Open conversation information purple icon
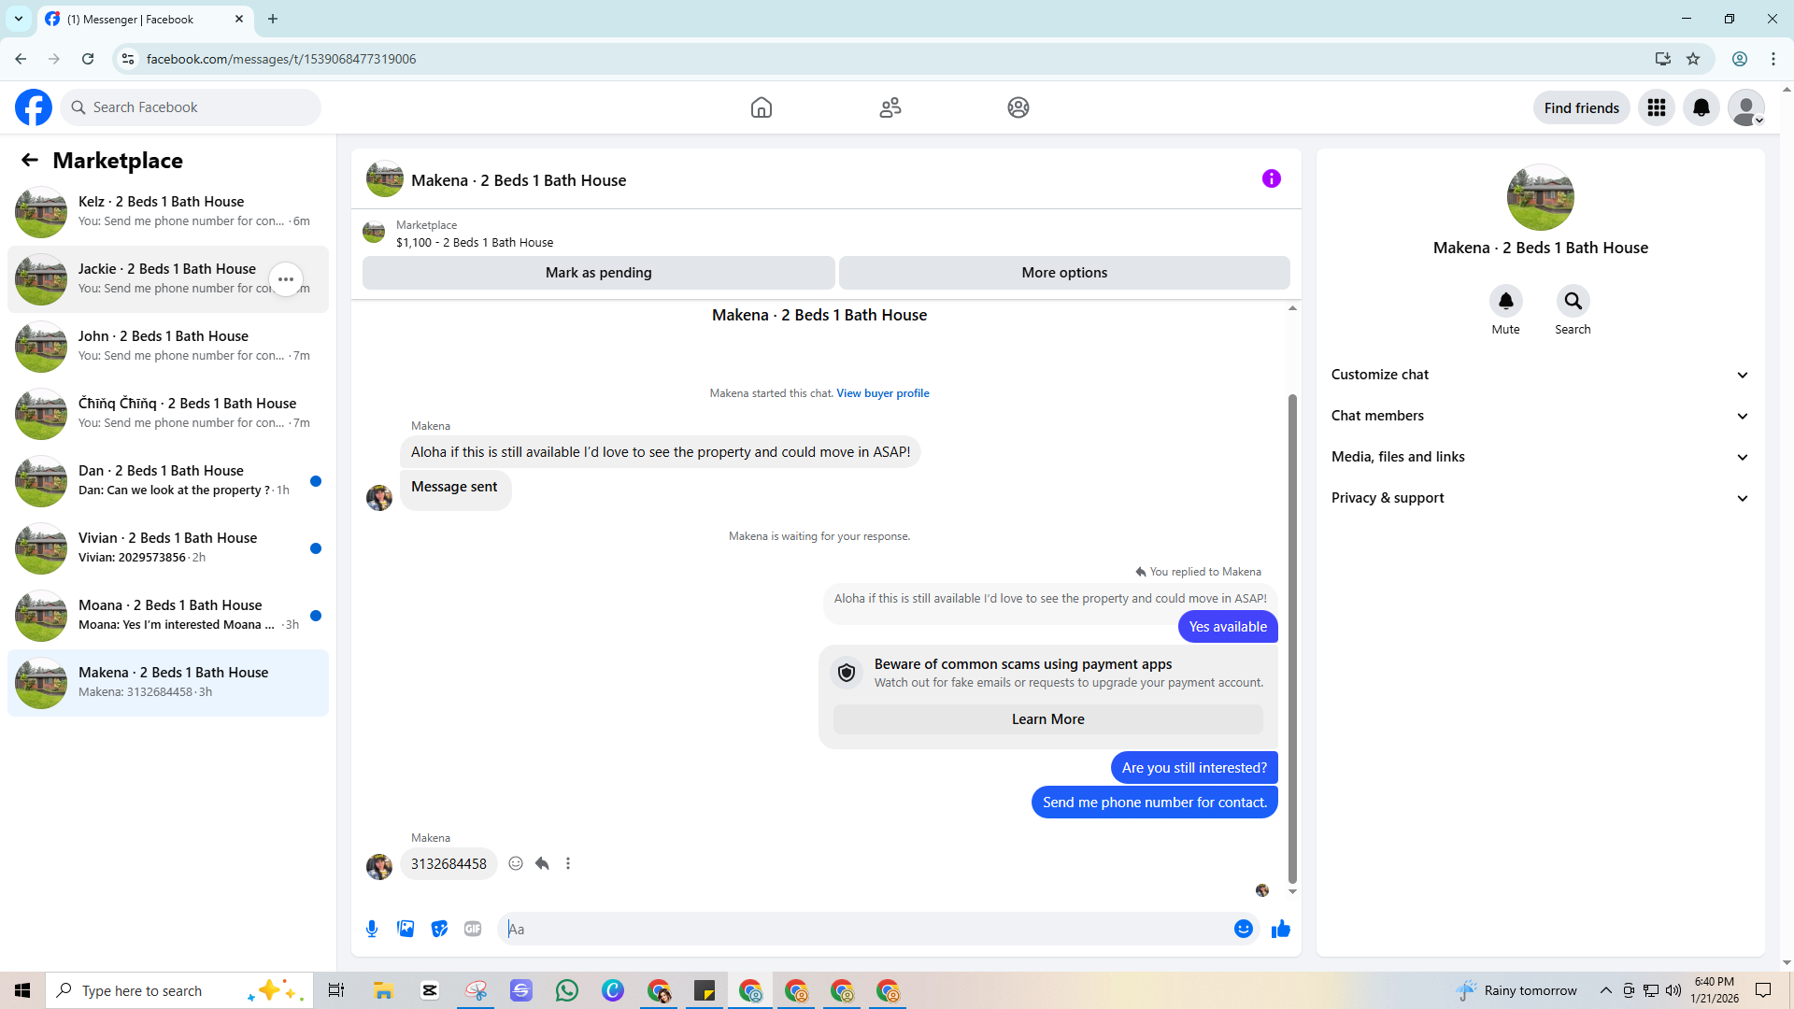This screenshot has height=1009, width=1794. [1271, 178]
